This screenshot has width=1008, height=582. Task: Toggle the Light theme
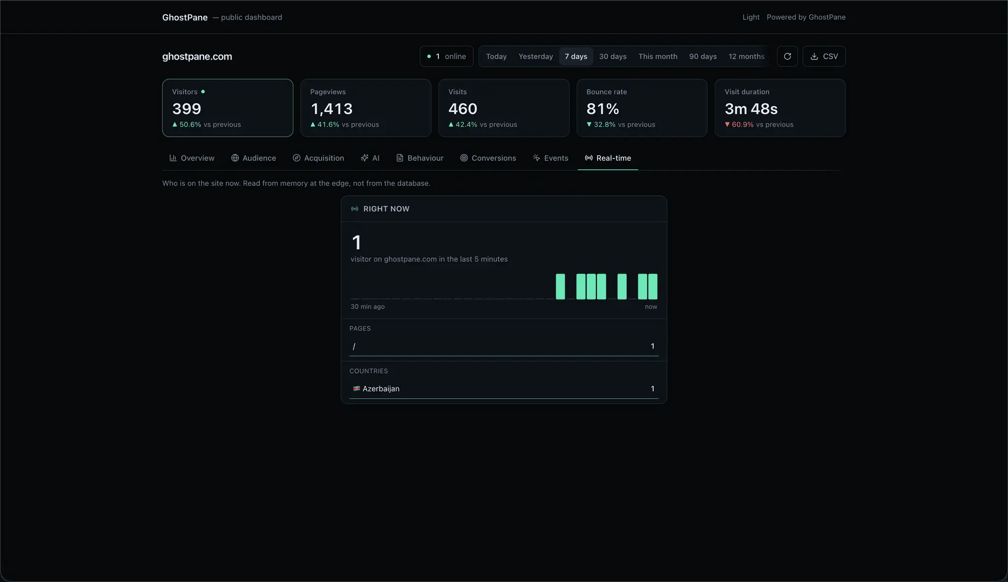coord(751,17)
